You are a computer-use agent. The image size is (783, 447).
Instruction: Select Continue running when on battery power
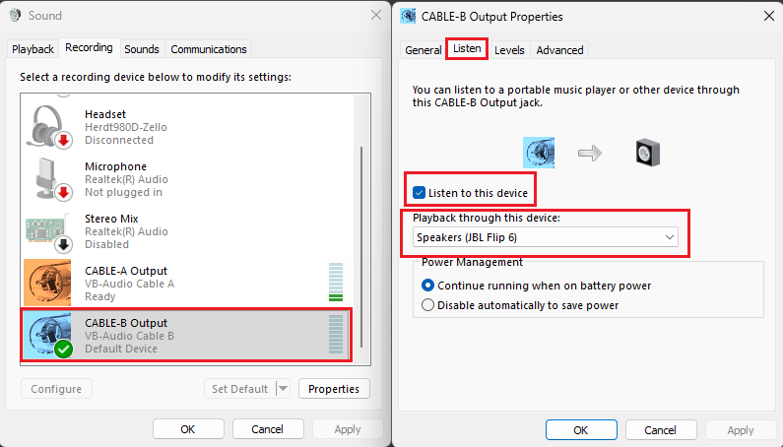click(427, 286)
